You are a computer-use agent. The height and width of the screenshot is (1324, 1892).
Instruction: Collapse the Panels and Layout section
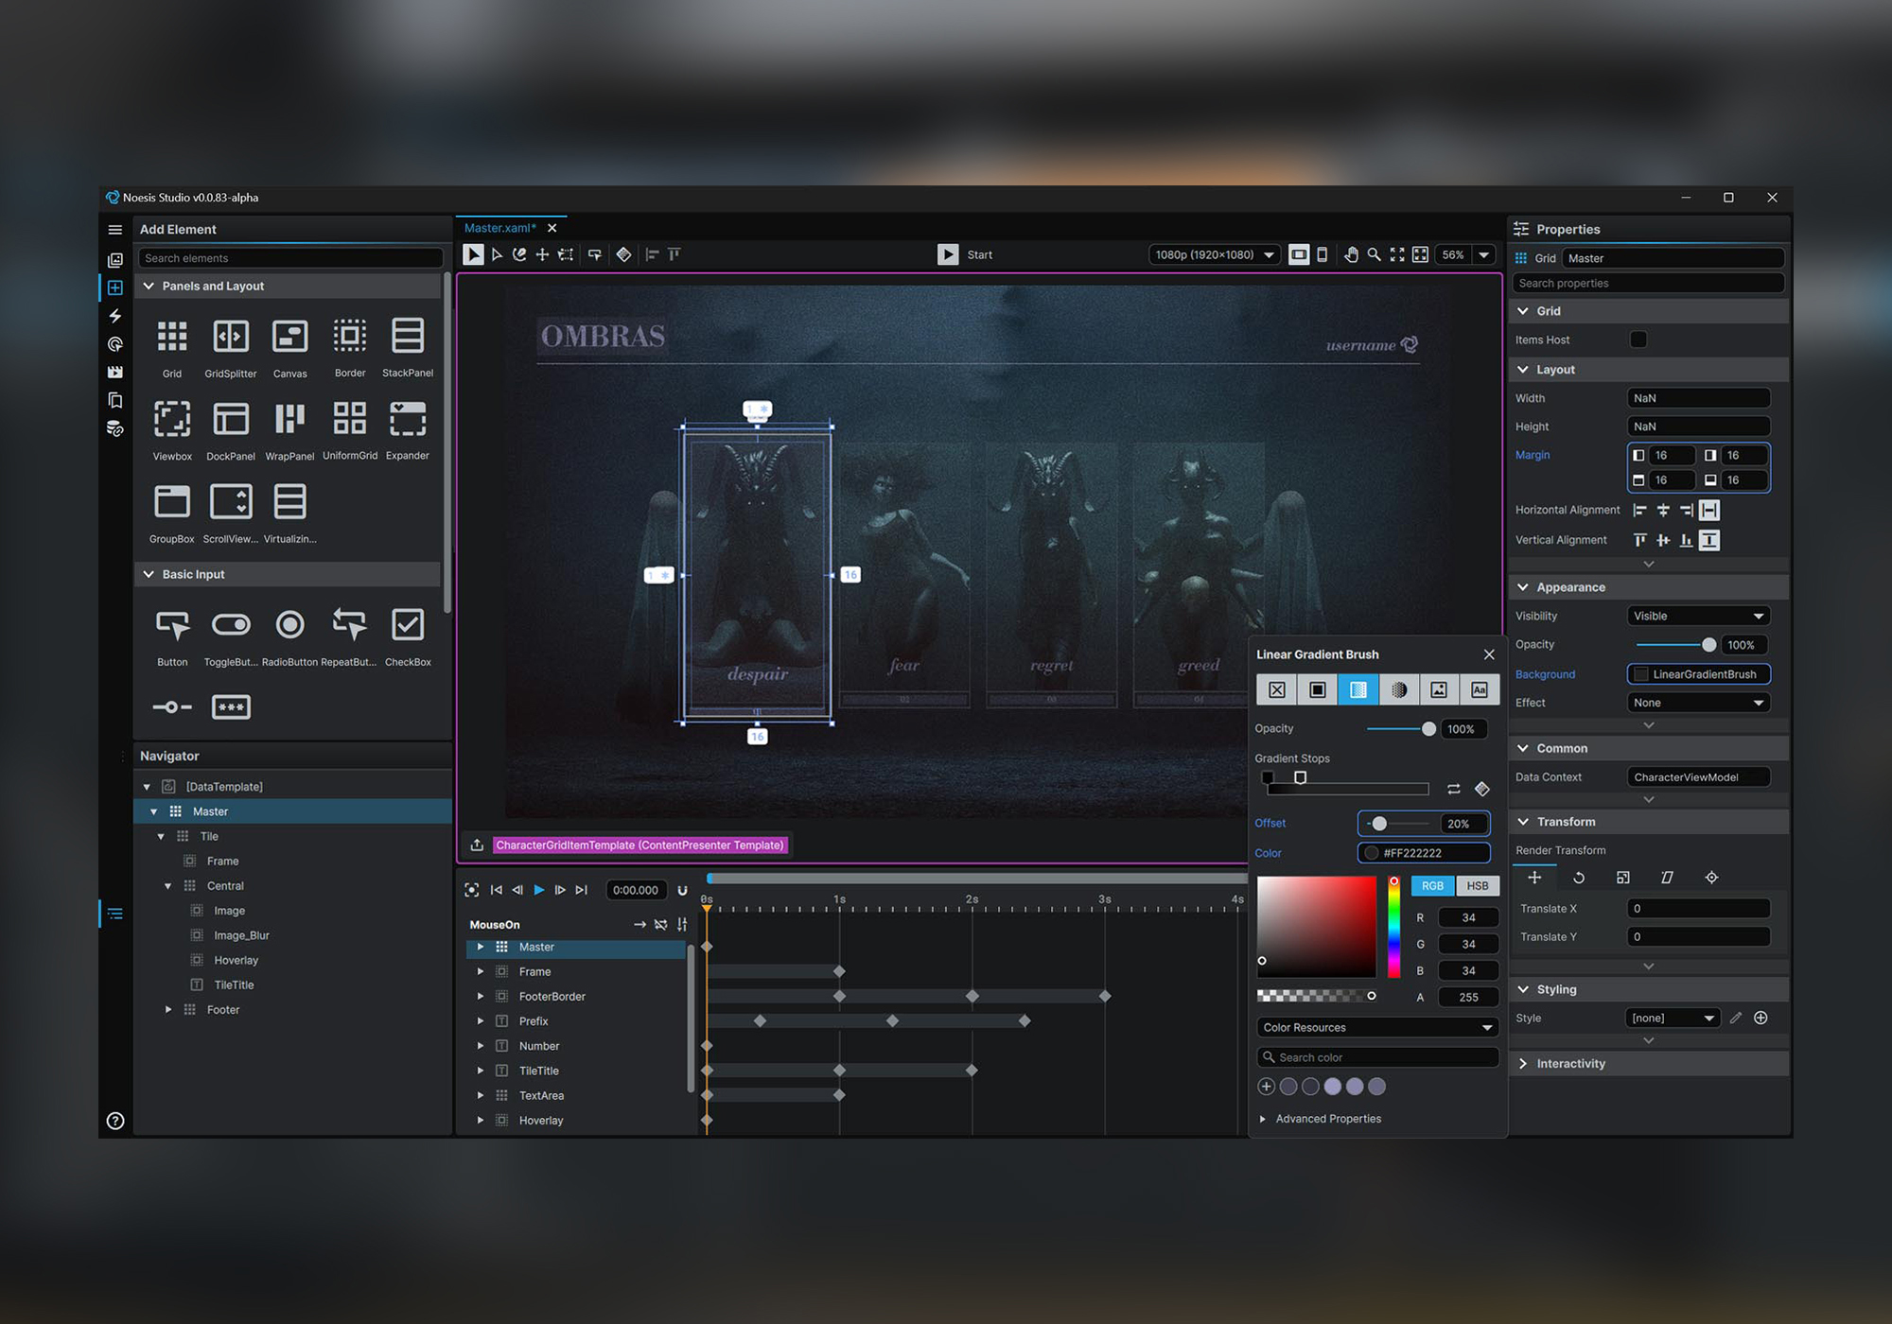pyautogui.click(x=149, y=286)
